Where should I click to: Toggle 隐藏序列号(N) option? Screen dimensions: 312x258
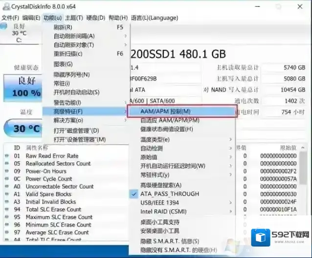(x=71, y=75)
